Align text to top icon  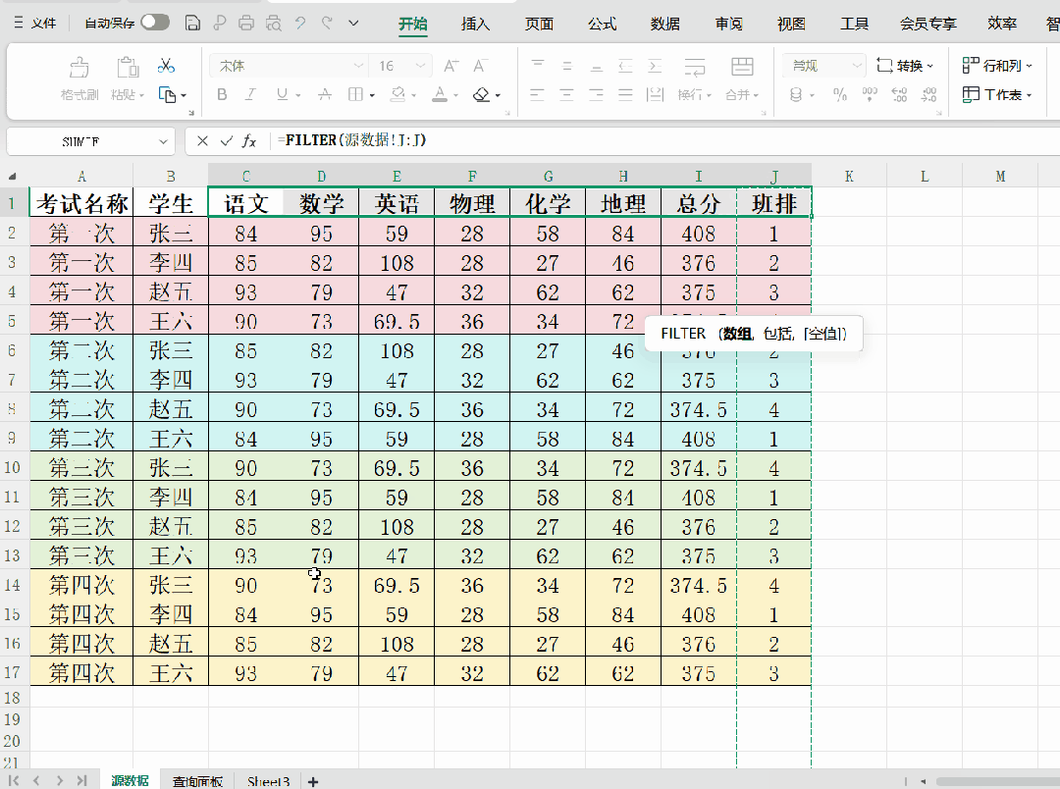pos(538,66)
